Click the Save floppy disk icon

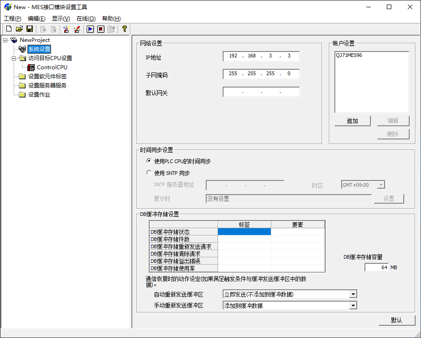click(30, 29)
